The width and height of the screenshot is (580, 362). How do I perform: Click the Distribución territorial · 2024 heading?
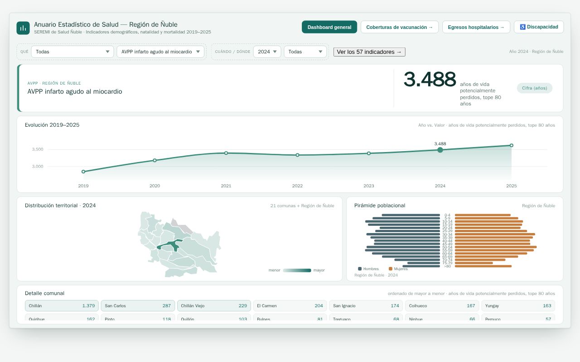point(60,205)
